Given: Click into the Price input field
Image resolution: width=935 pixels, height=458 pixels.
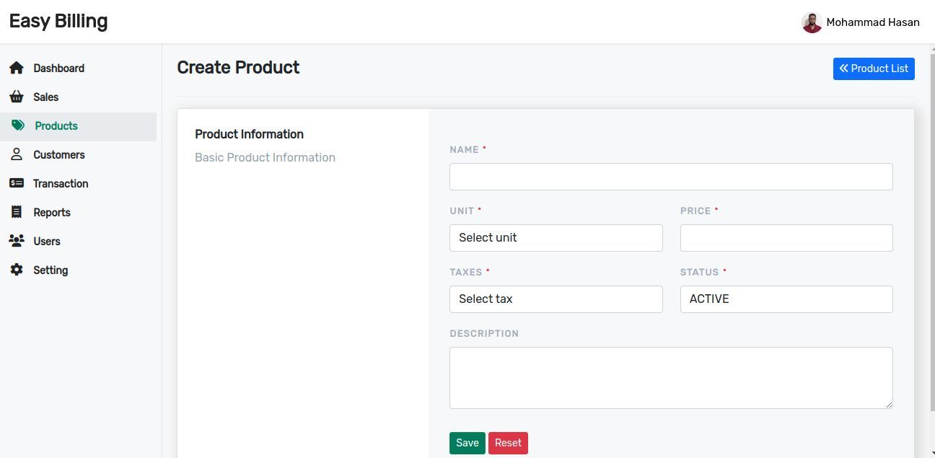Looking at the screenshot, I should [x=786, y=238].
